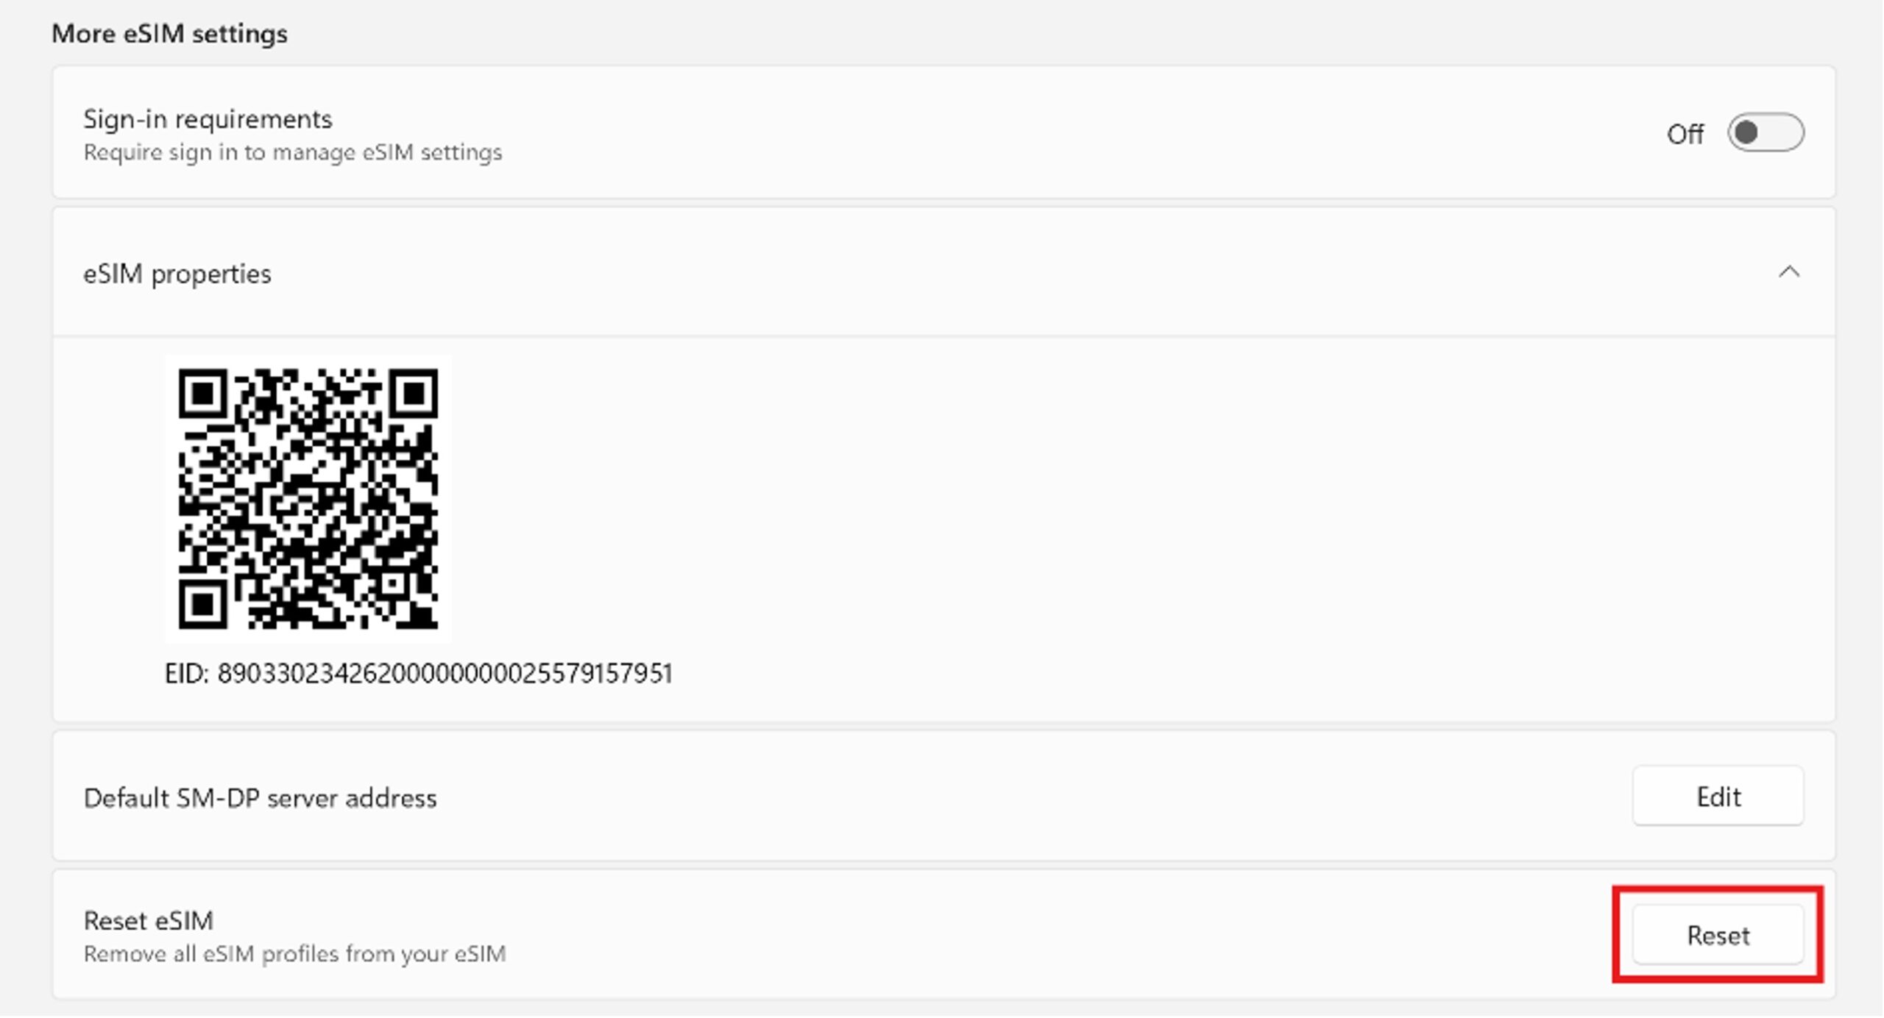Image resolution: width=1884 pixels, height=1018 pixels.
Task: Click the eSIM properties header text
Action: [177, 274]
